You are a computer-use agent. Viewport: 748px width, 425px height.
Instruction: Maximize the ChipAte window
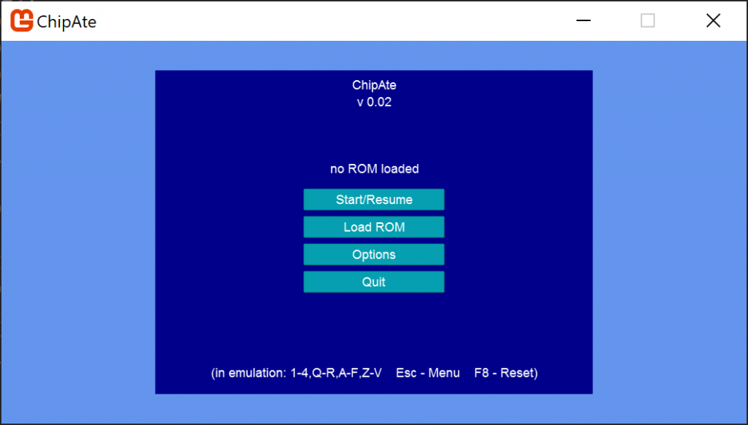click(x=647, y=20)
